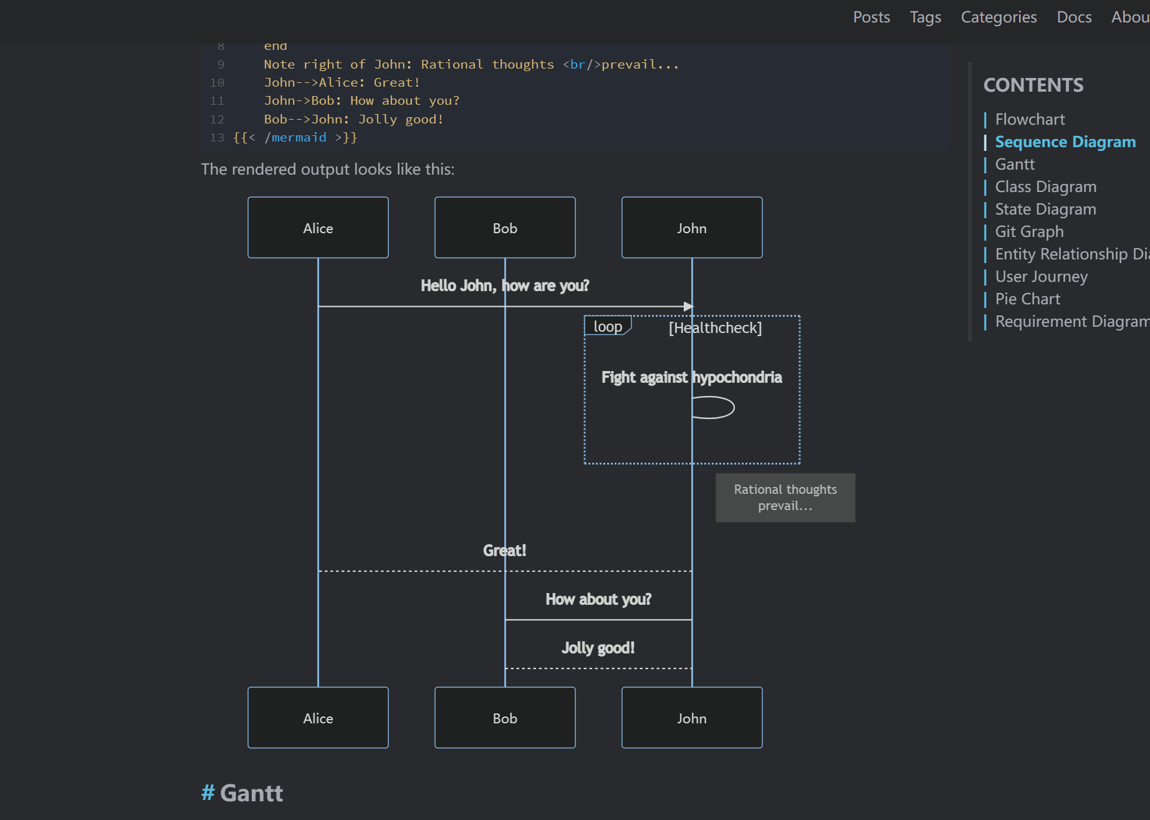Click the 'Jolly good!' message label
Viewport: 1150px width, 820px height.
[x=598, y=648]
